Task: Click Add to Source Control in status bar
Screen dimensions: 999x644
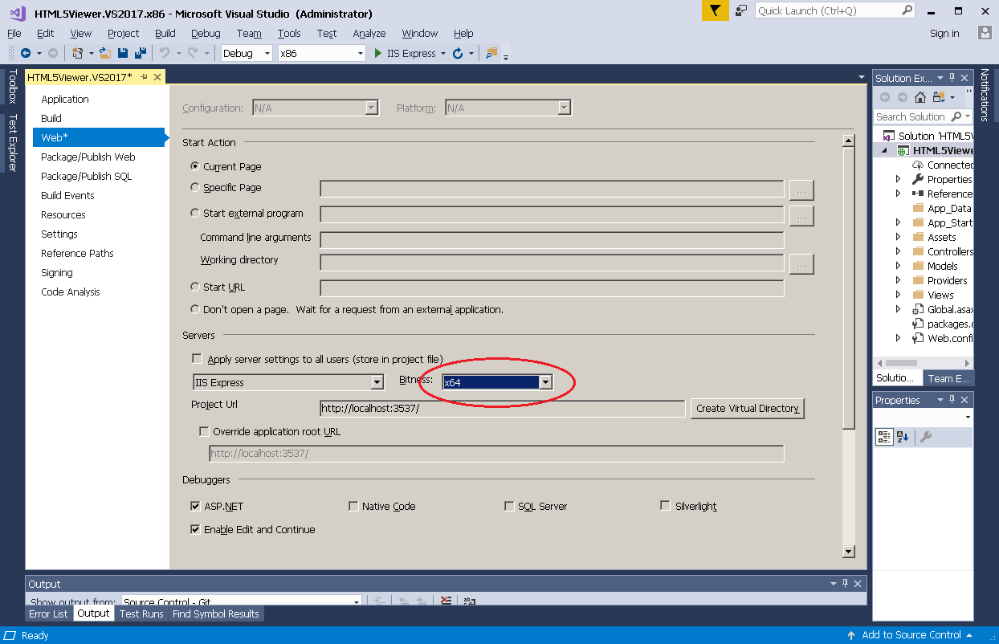Action: coord(911,635)
